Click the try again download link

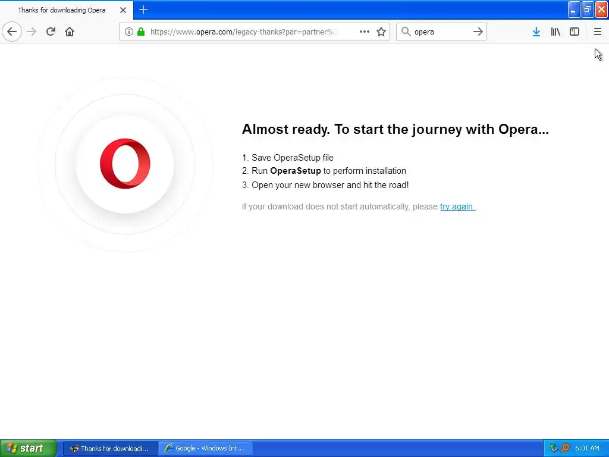click(457, 206)
